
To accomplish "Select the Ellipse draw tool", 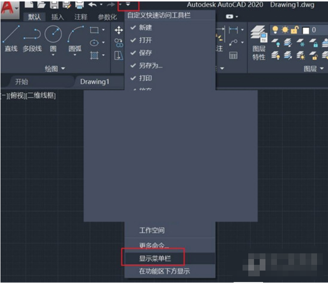I will point(94,43).
